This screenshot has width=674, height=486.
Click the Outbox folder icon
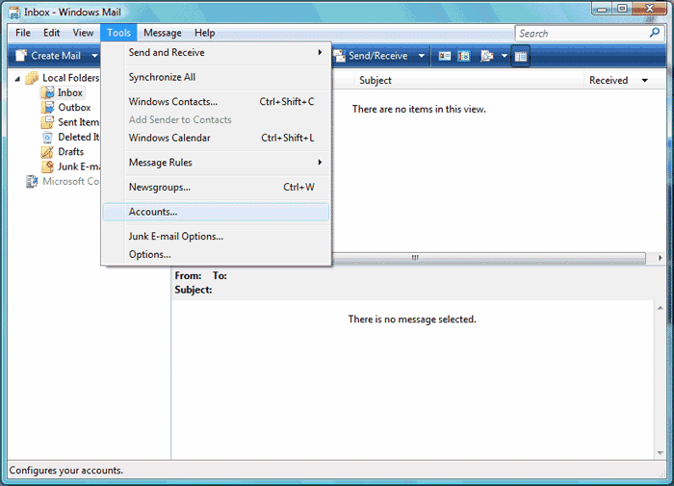pyautogui.click(x=48, y=108)
